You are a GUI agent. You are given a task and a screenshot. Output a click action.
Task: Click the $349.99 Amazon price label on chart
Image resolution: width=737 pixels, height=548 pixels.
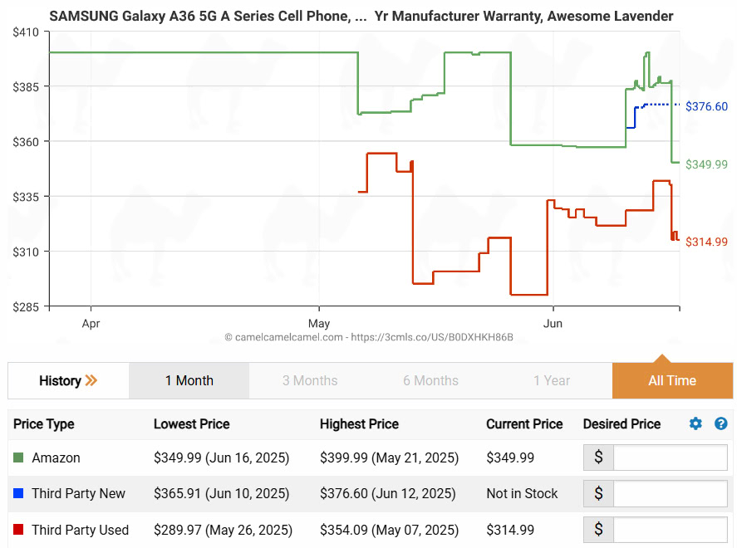(706, 164)
